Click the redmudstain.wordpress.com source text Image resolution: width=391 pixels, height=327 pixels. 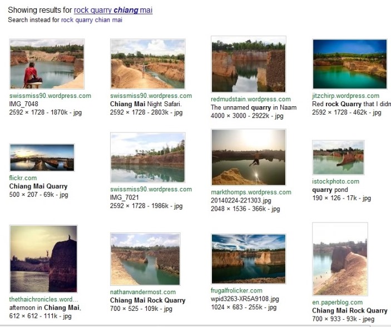tap(251, 100)
